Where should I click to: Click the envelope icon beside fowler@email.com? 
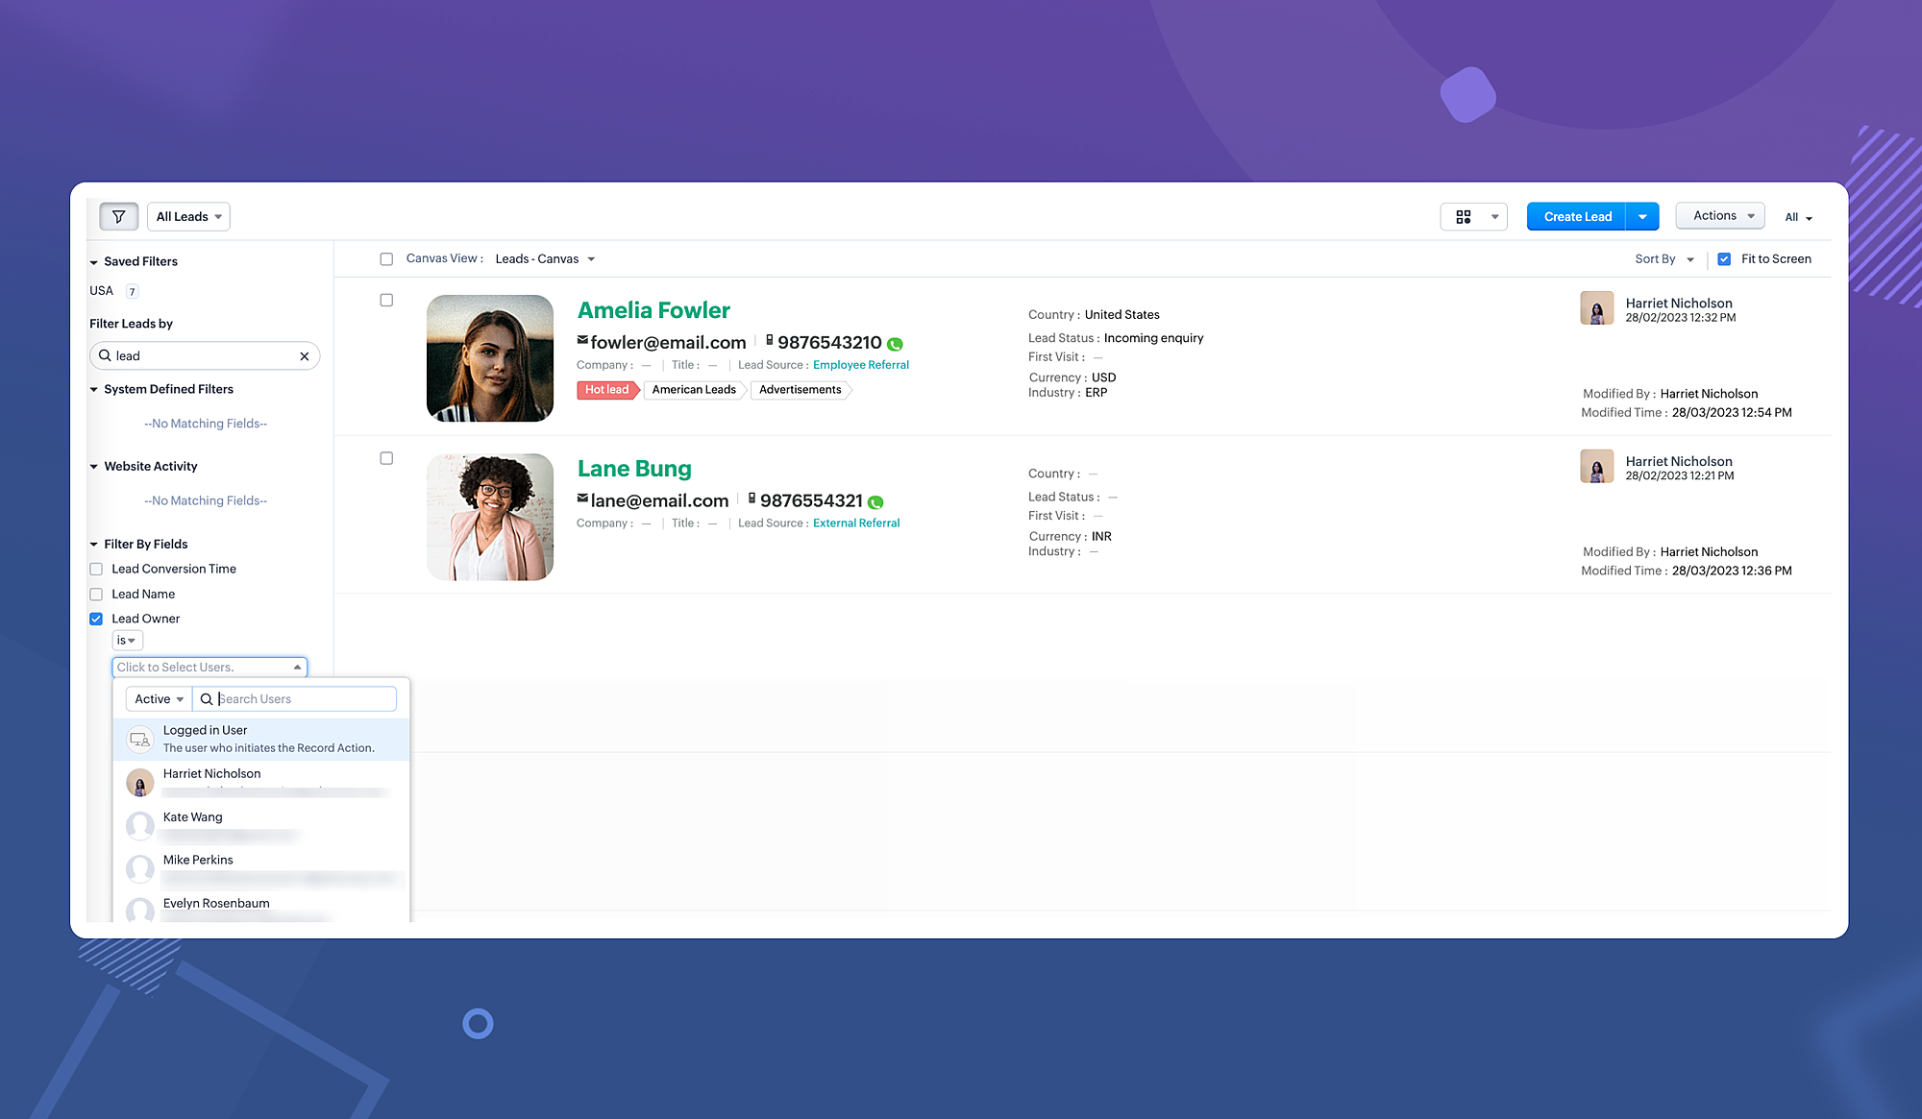pos(582,340)
